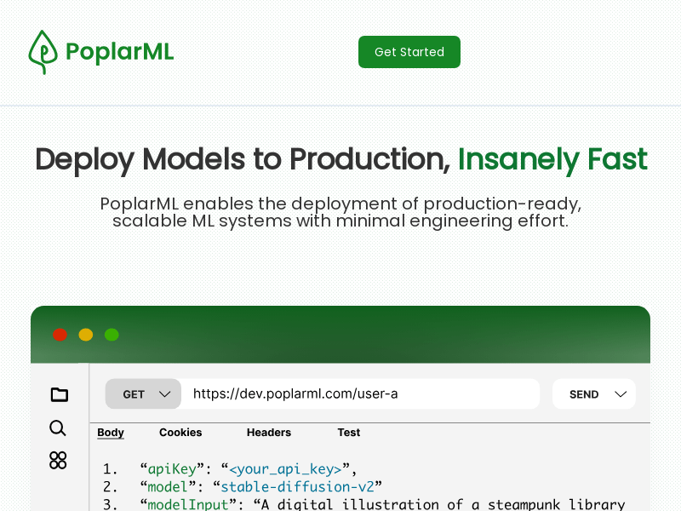
Task: Expand the SEND button chevron
Action: (x=621, y=394)
